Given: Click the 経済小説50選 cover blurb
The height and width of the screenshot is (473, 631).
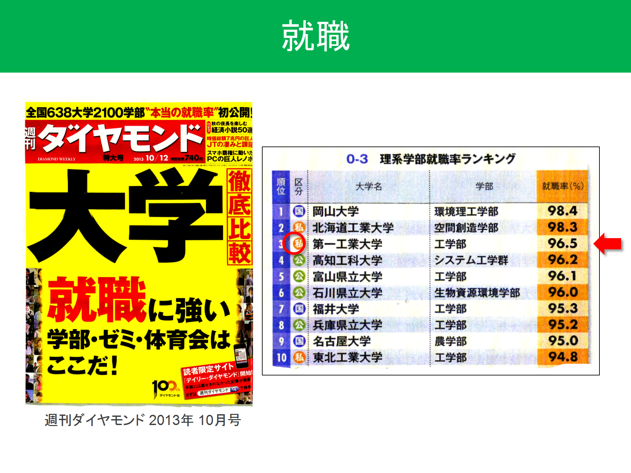Looking at the screenshot, I should (232, 130).
